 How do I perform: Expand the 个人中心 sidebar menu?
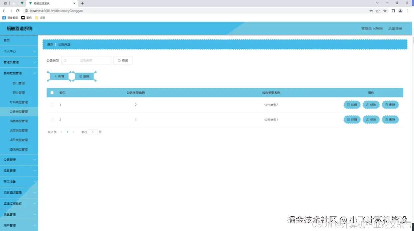(19, 51)
